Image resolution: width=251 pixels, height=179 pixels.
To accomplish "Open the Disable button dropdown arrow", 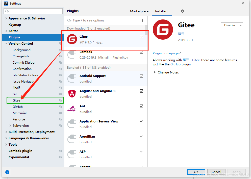I will (241, 25).
